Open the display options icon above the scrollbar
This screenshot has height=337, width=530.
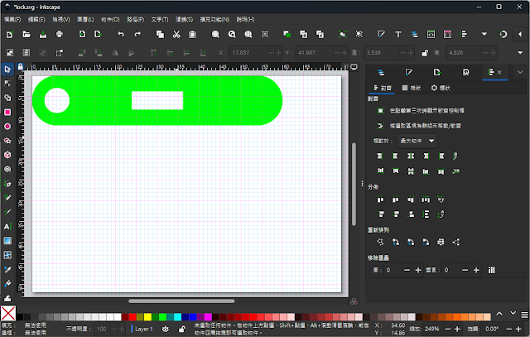tap(354, 67)
